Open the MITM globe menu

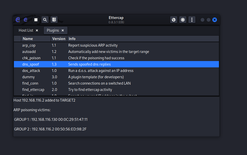pyautogui.click(x=174, y=20)
